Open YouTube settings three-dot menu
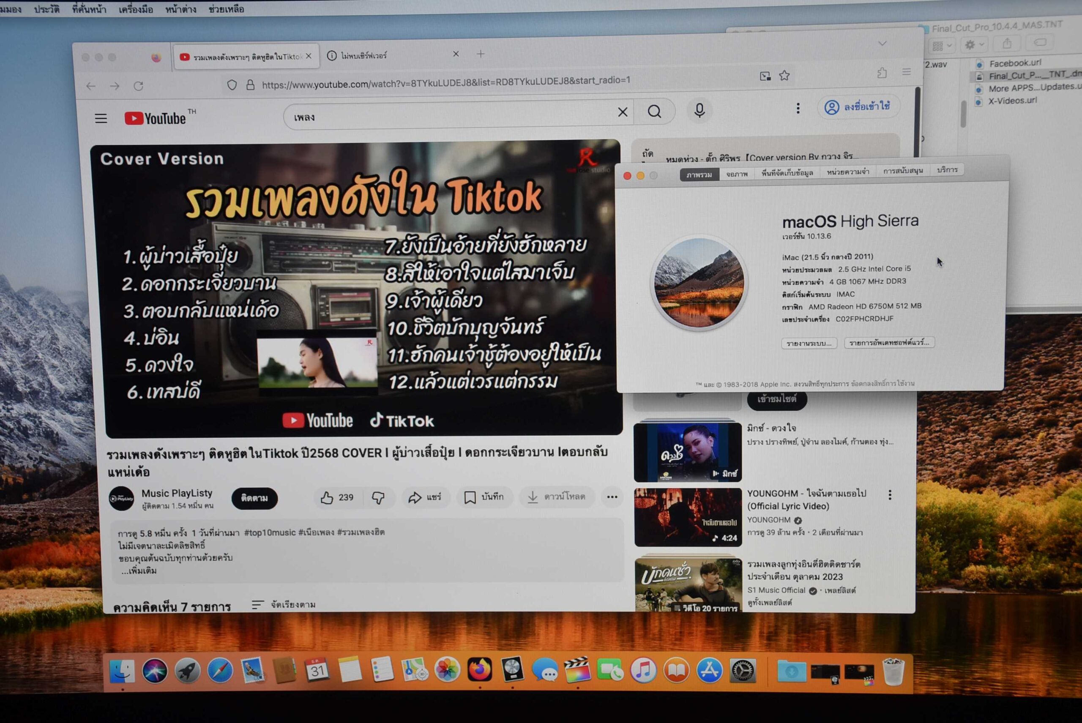This screenshot has height=723, width=1082. tap(798, 108)
